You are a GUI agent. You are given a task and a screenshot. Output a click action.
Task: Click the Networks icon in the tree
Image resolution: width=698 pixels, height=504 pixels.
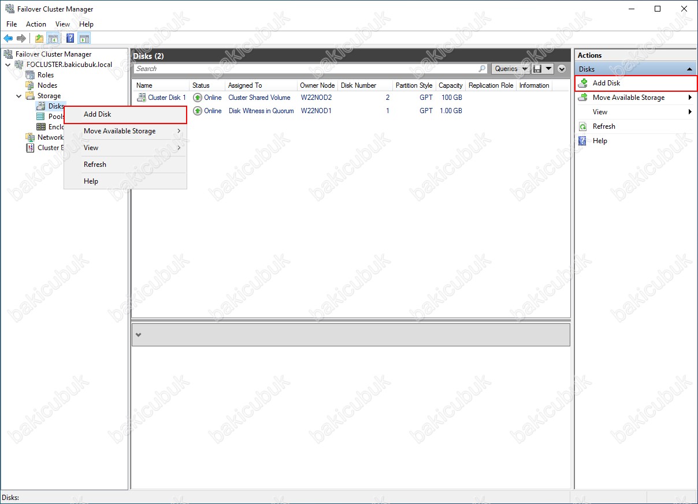pyautogui.click(x=30, y=137)
